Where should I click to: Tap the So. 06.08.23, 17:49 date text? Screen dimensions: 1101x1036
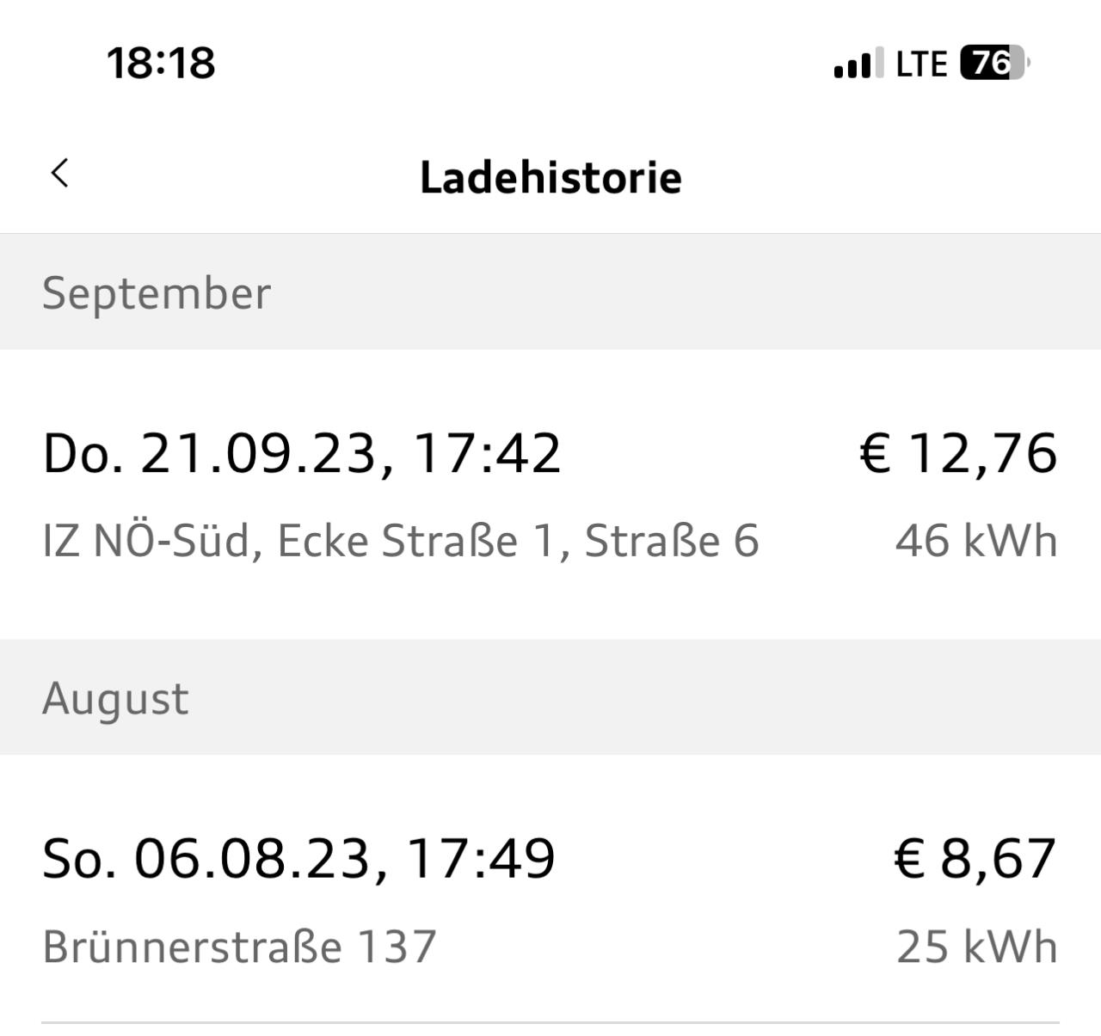pyautogui.click(x=299, y=859)
